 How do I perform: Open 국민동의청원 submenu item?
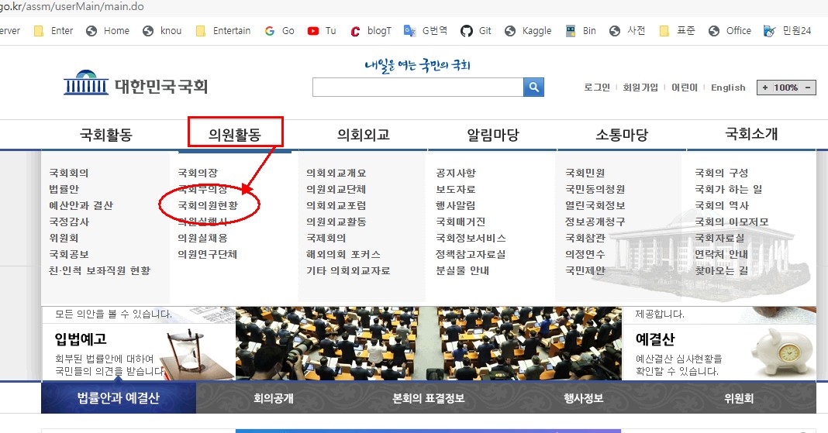pyautogui.click(x=595, y=189)
